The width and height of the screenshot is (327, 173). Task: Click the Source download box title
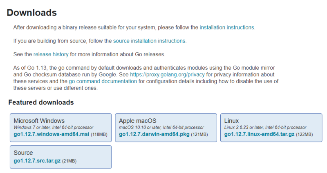[23, 153]
